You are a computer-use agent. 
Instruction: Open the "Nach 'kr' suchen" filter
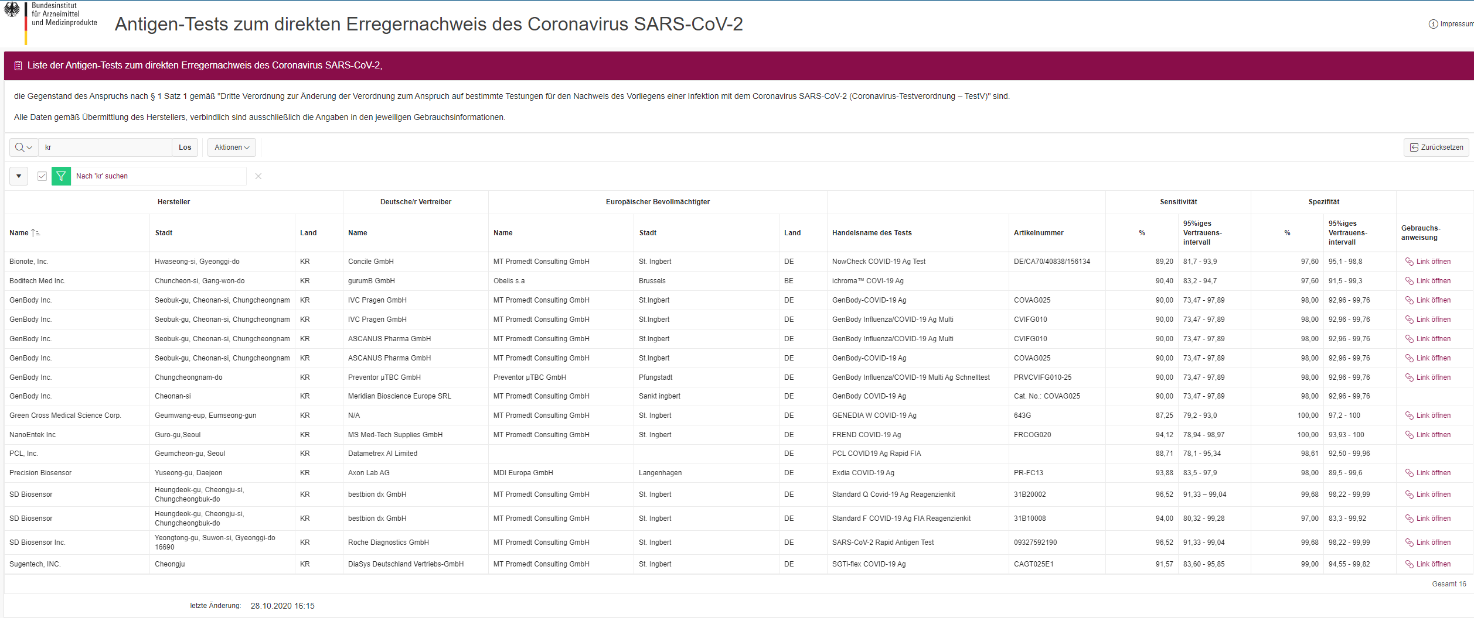pyautogui.click(x=102, y=176)
